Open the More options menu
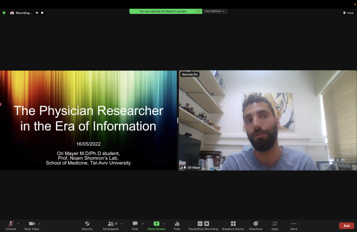This screenshot has height=232, width=357. click(x=294, y=225)
